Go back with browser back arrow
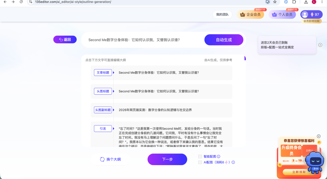This screenshot has width=327, height=179. point(5,2)
